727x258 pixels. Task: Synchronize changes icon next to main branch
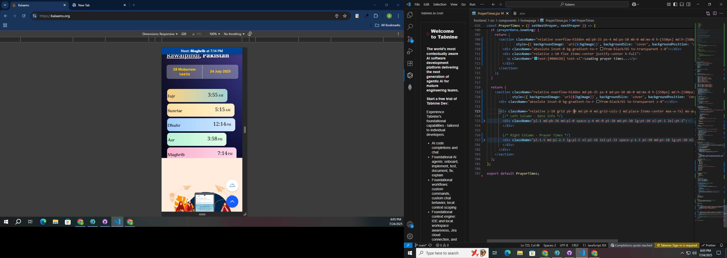tap(430, 245)
